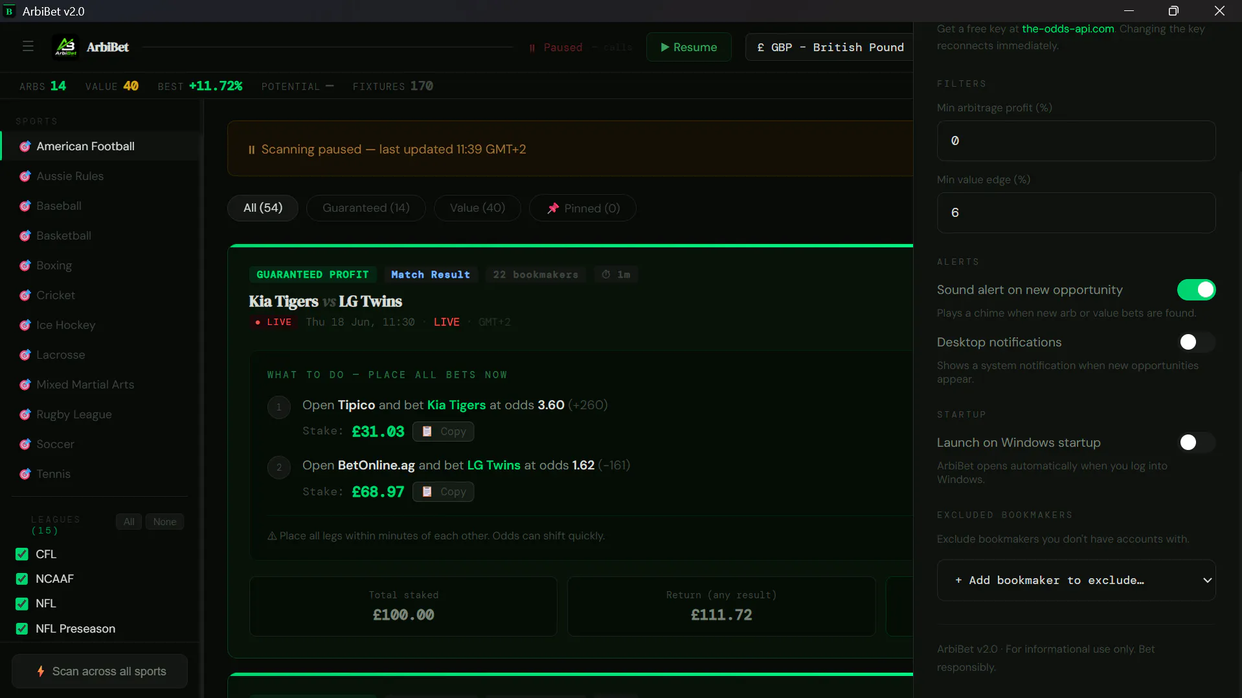Click the Mixed Martial Arts sport icon
The height and width of the screenshot is (698, 1242).
pos(25,385)
